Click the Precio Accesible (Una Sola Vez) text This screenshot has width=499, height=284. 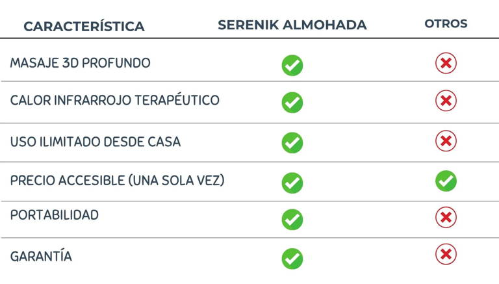click(117, 181)
